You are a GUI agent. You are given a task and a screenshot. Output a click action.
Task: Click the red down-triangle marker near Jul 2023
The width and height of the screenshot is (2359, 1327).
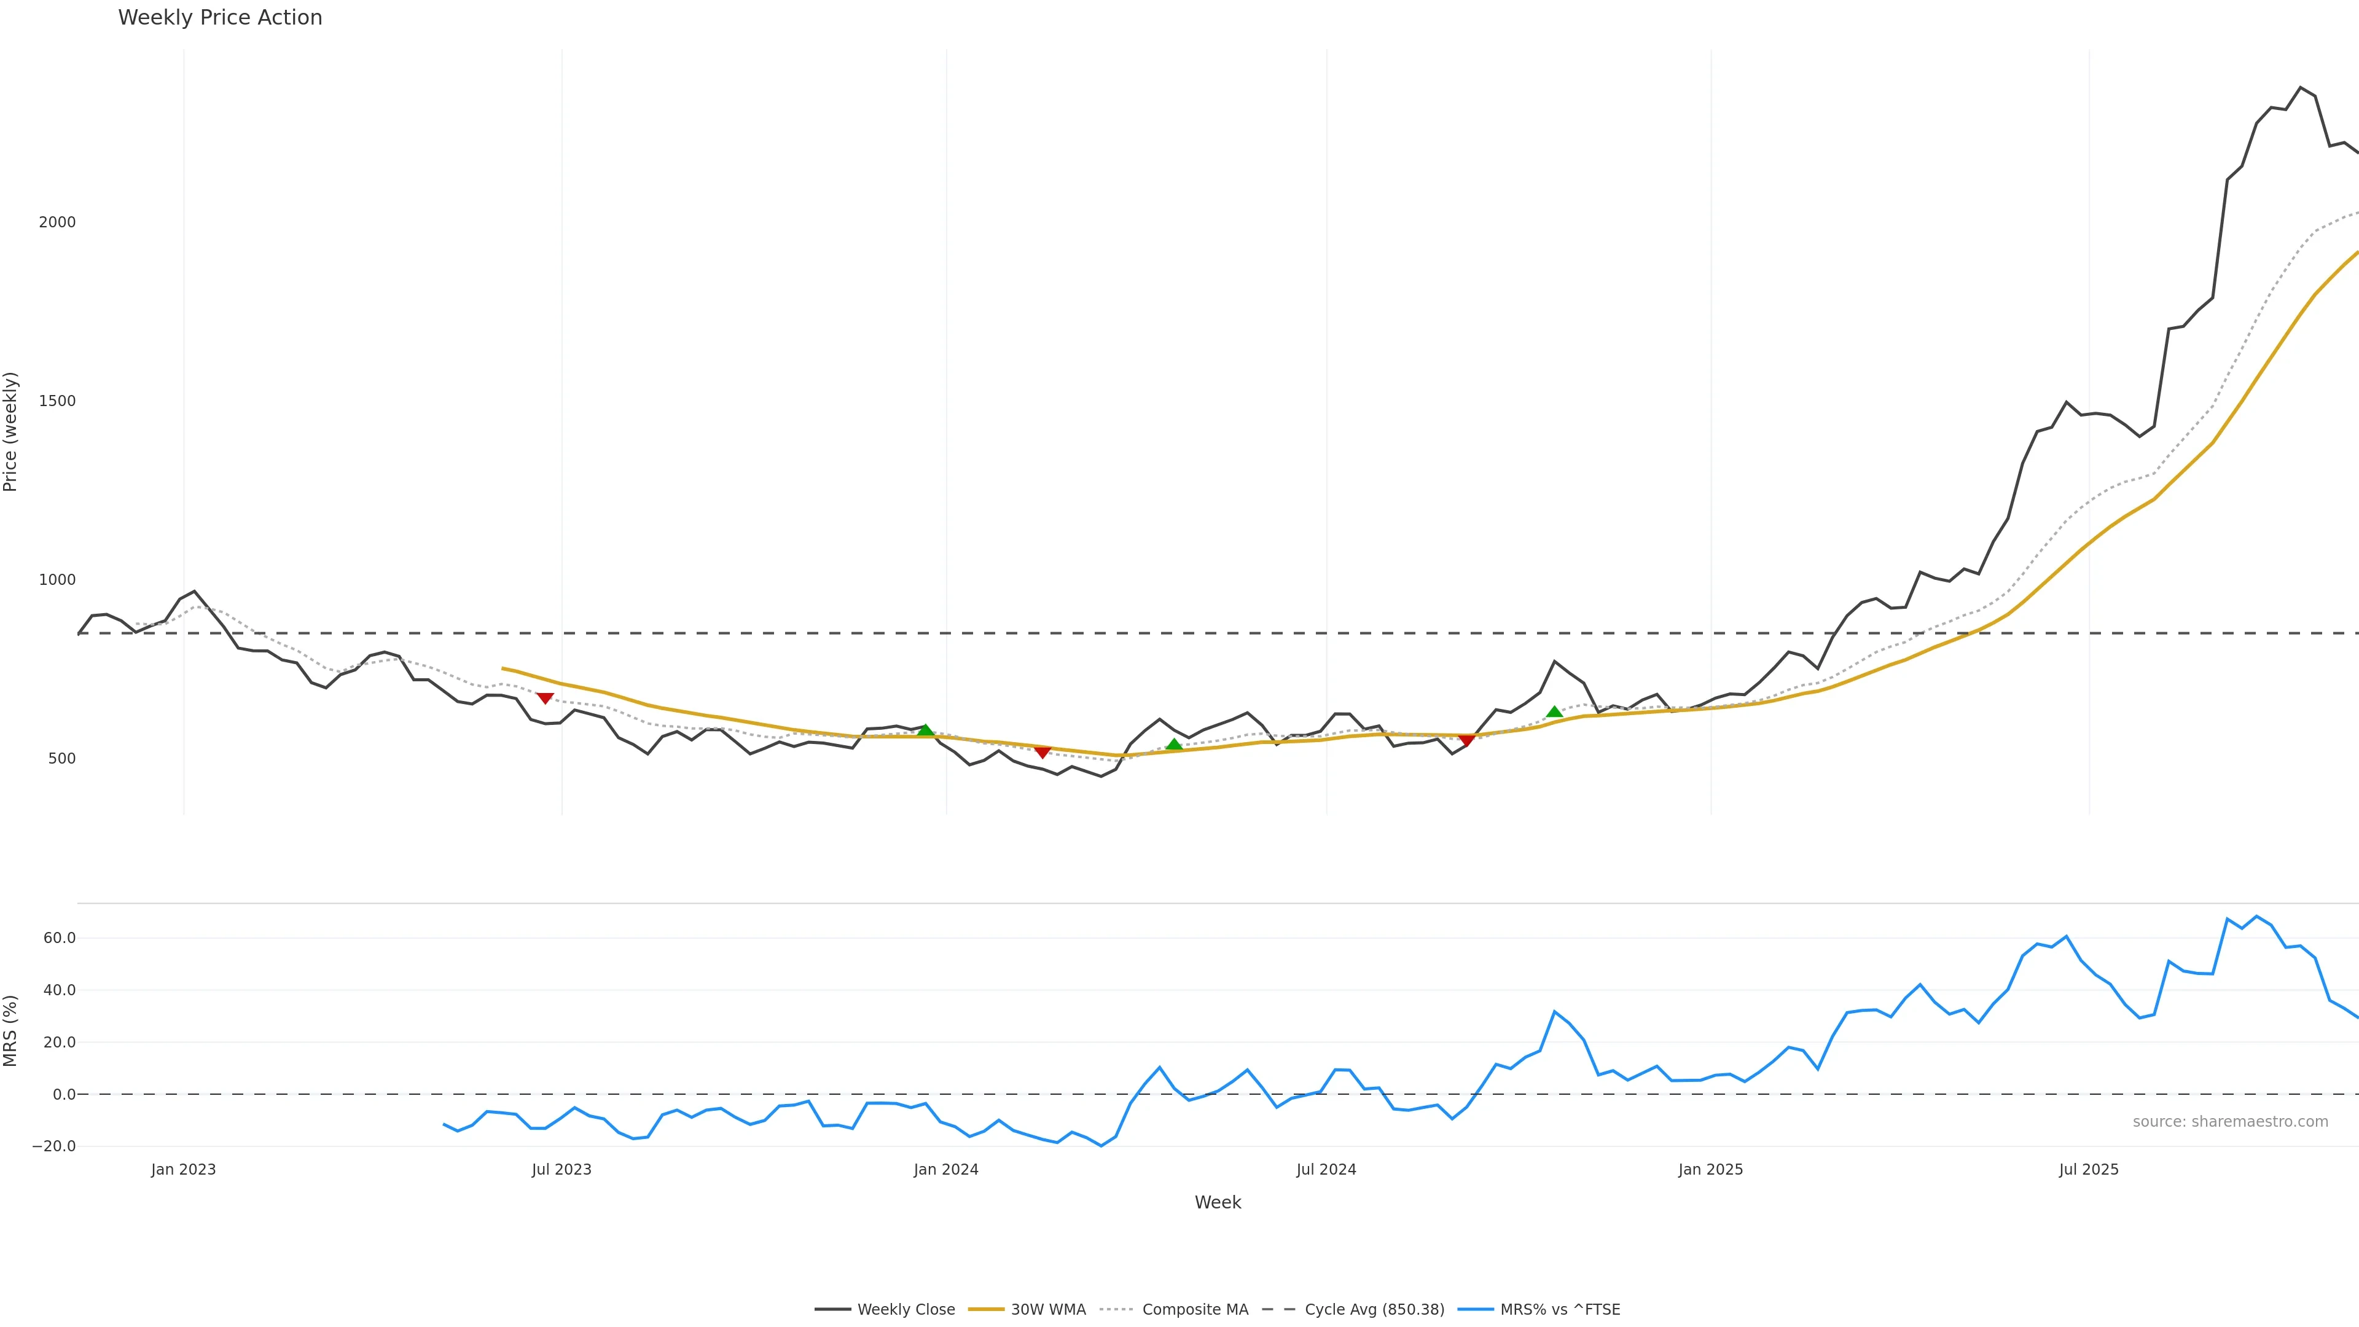[545, 698]
